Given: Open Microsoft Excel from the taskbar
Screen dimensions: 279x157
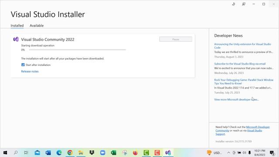Looking at the screenshot, I should 113,153.
